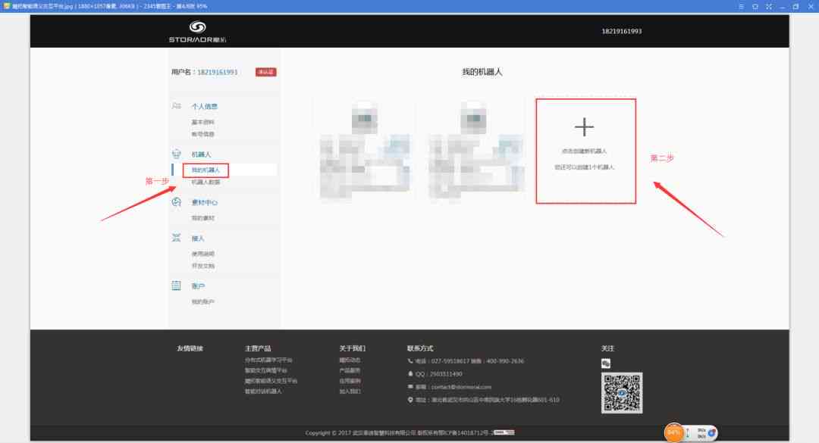819x443 pixels.
Task: Click the account number 18219161993 in header
Action: point(622,31)
